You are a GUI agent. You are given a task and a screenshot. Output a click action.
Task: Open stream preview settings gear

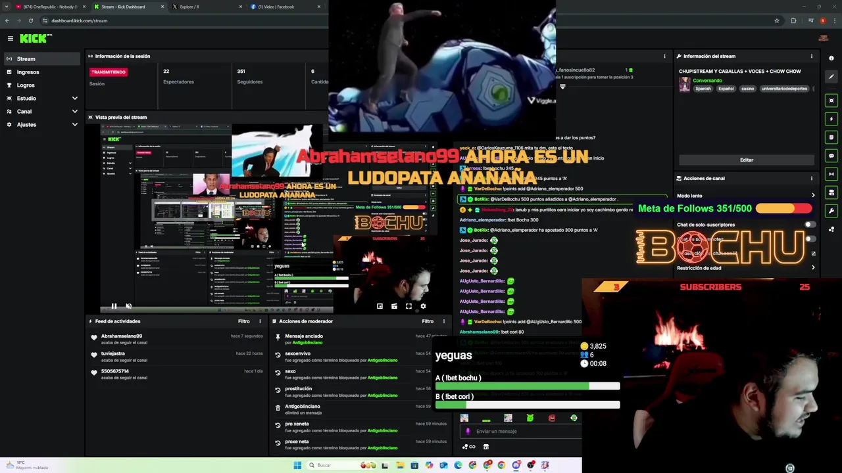(x=423, y=306)
